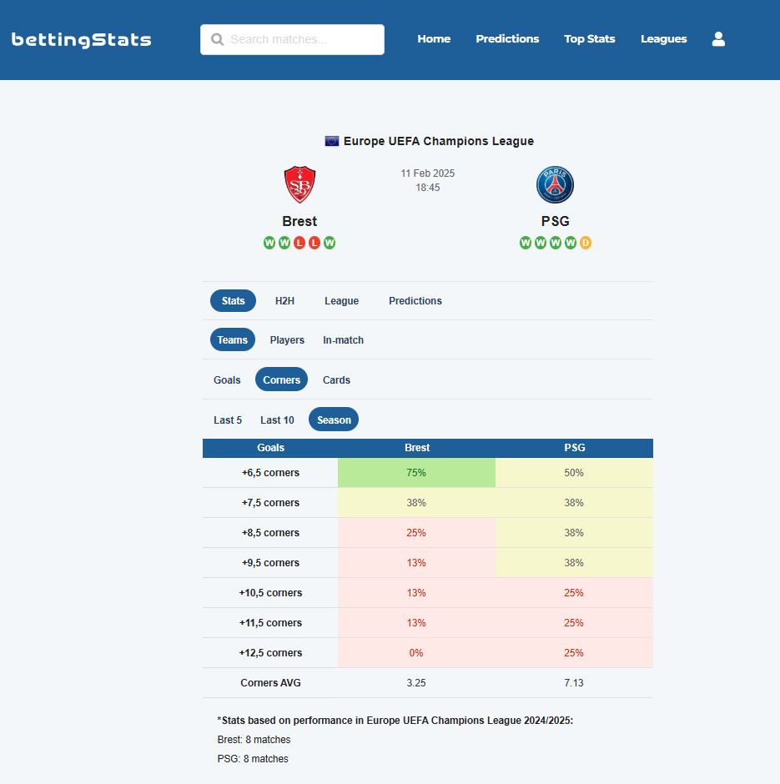
Task: Switch to the H2H tab
Action: pyautogui.click(x=284, y=301)
